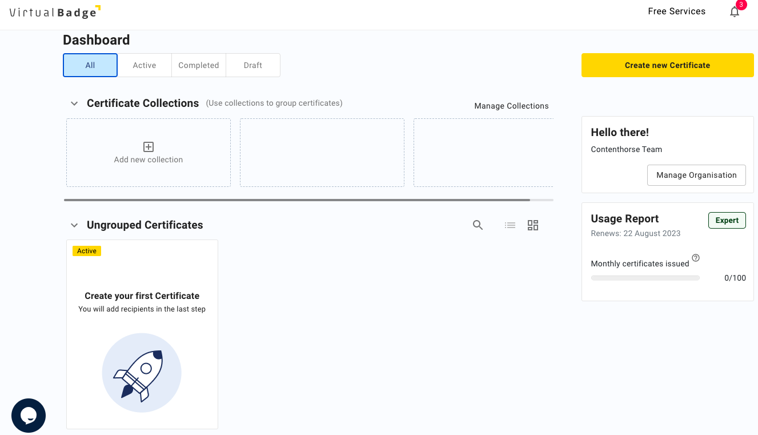Click the help icon beside Monthly certificates issued
Image resolution: width=758 pixels, height=435 pixels.
695,258
